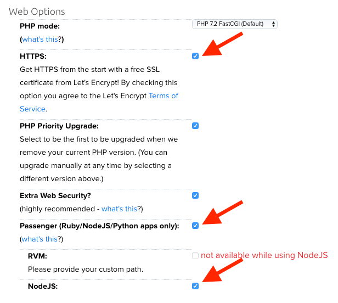This screenshot has height=303, width=338.
Task: Click the "Web Options" section heading
Action: (37, 11)
